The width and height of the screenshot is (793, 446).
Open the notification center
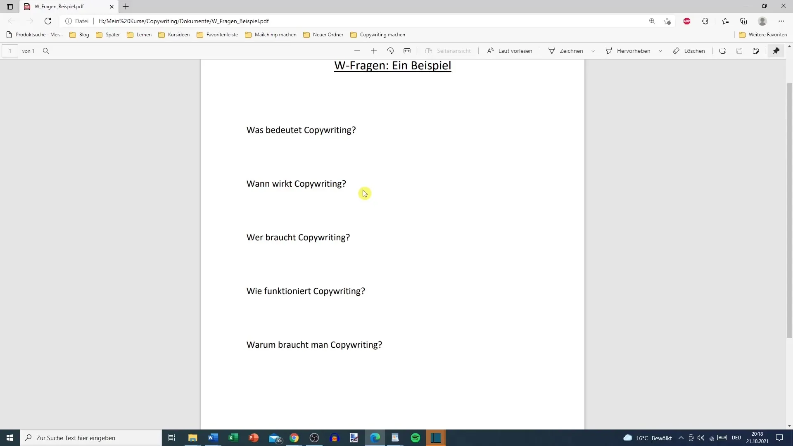click(x=779, y=438)
